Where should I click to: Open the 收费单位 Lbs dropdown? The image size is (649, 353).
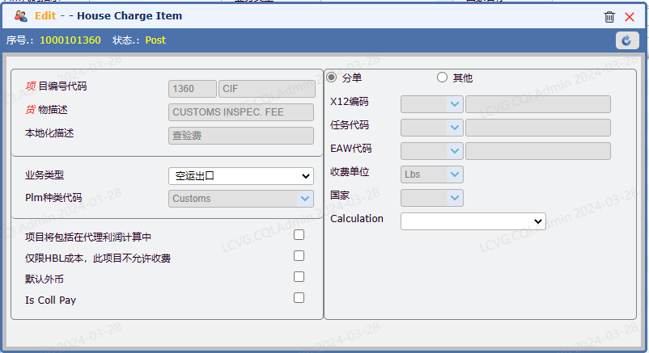(455, 174)
